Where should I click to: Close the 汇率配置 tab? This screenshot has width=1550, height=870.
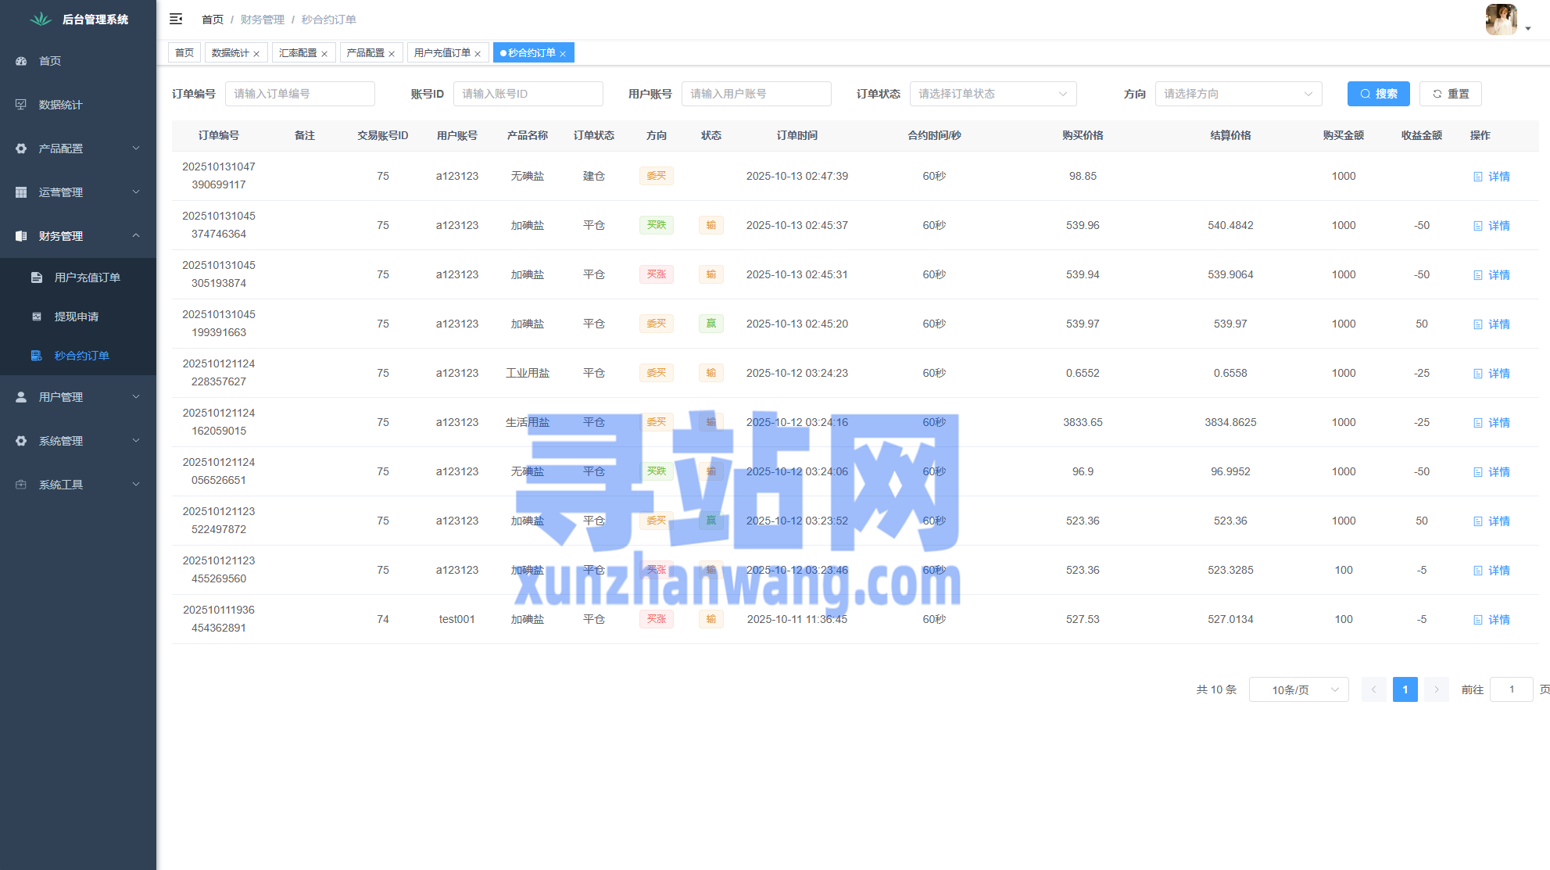click(x=324, y=54)
